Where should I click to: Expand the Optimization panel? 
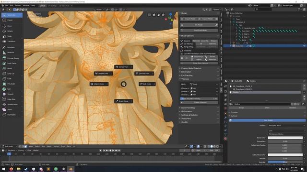(x=199, y=111)
